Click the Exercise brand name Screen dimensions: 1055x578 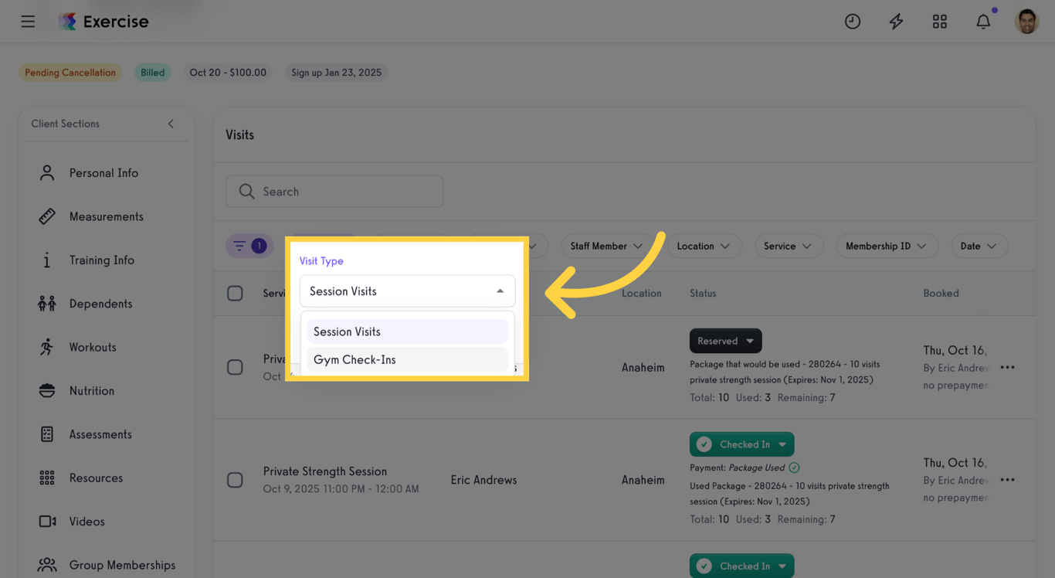[116, 22]
